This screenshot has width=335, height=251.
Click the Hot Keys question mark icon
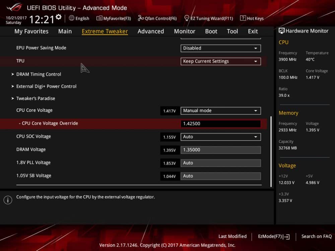[x=243, y=18]
